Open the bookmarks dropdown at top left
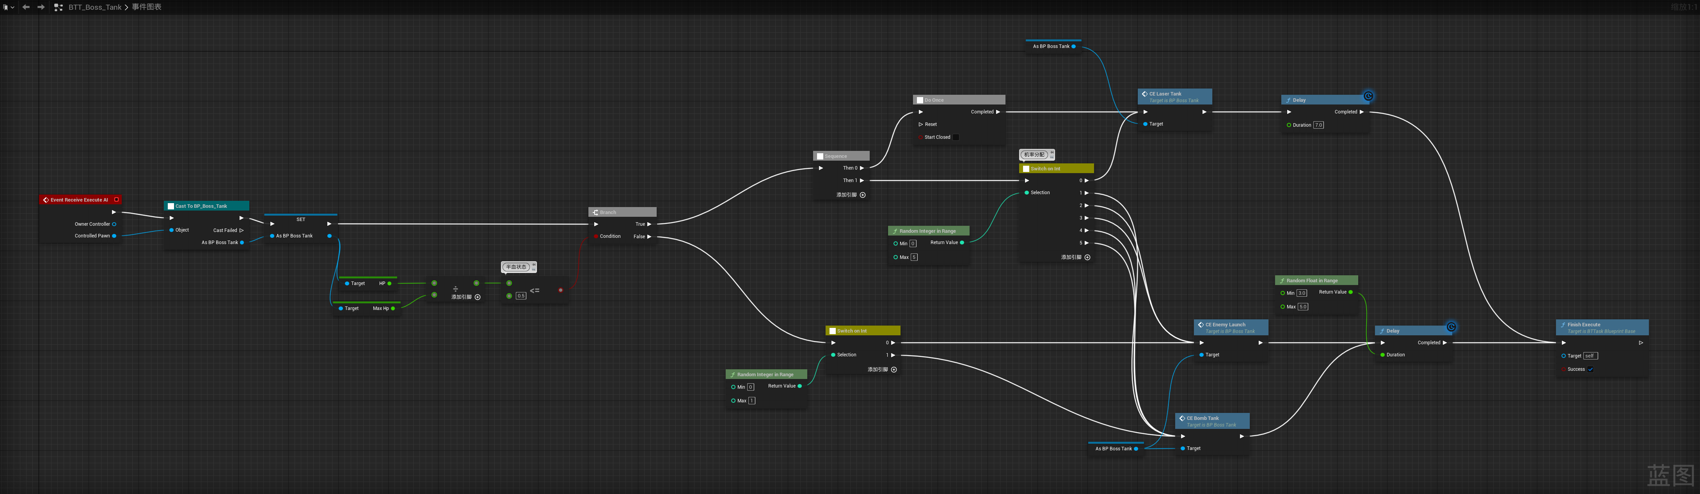The height and width of the screenshot is (494, 1700). [9, 7]
